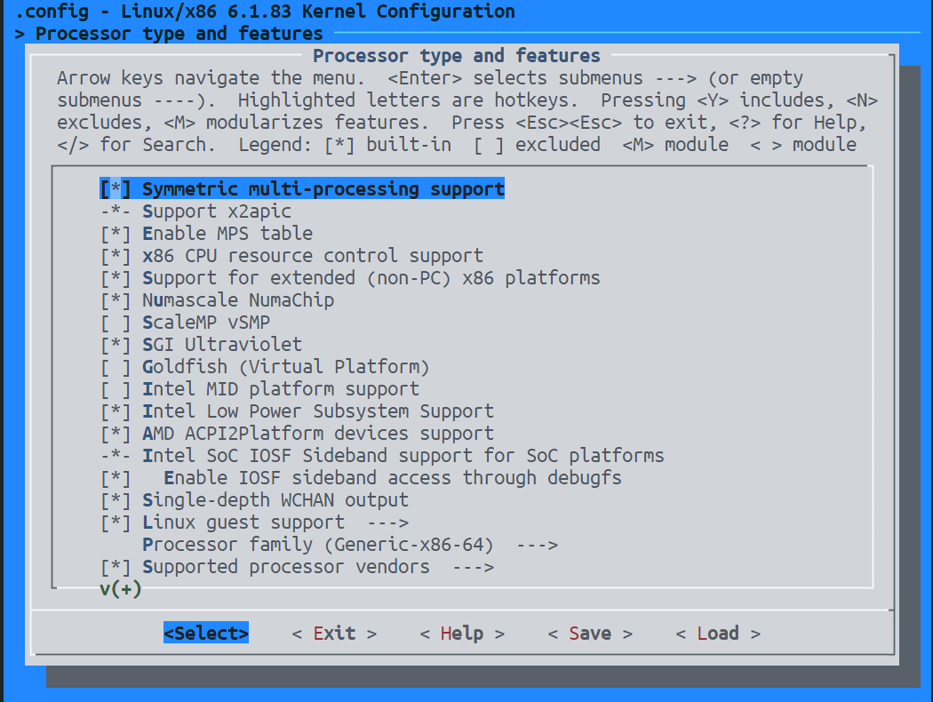Toggle Symmetric multi-processing support checkbox
This screenshot has height=702, width=933.
coord(116,189)
